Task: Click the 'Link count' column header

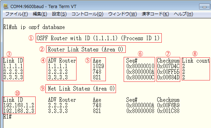Action: click(x=196, y=61)
